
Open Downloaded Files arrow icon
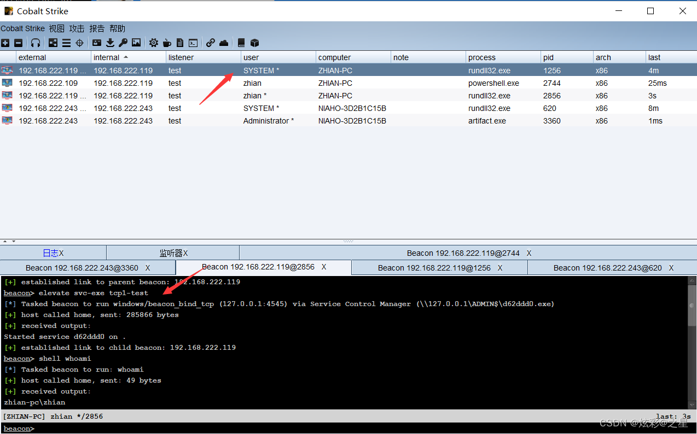pyautogui.click(x=110, y=43)
